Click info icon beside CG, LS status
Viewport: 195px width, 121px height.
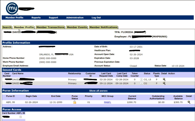141,79
